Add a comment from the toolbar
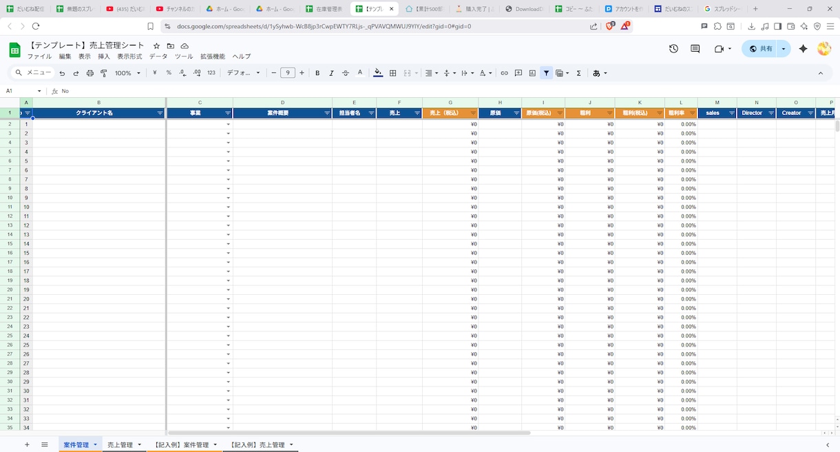 [x=518, y=73]
